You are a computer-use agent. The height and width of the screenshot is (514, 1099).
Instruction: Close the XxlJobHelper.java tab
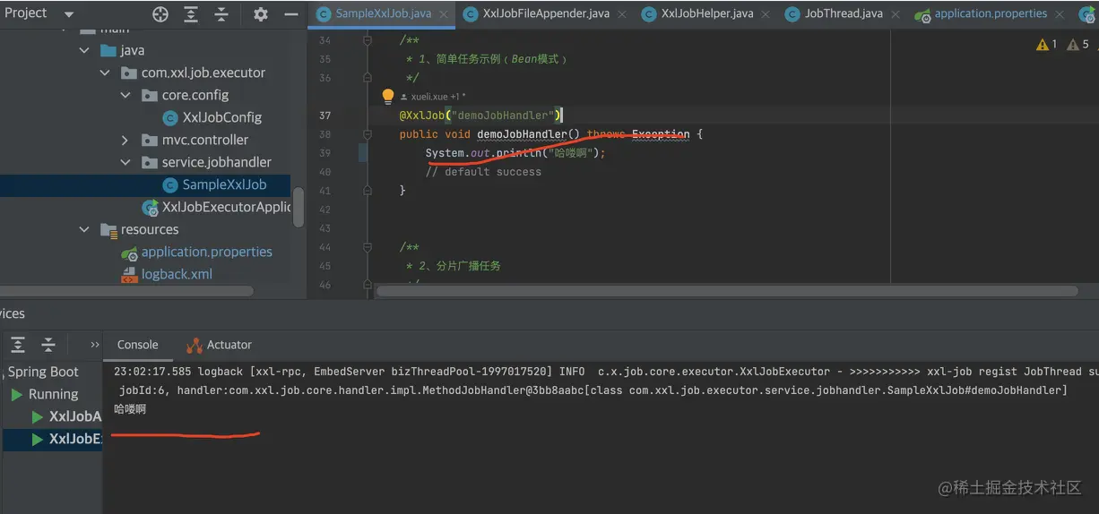(x=767, y=15)
